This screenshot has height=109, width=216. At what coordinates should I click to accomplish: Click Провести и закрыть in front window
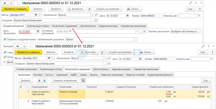pos(28,52)
